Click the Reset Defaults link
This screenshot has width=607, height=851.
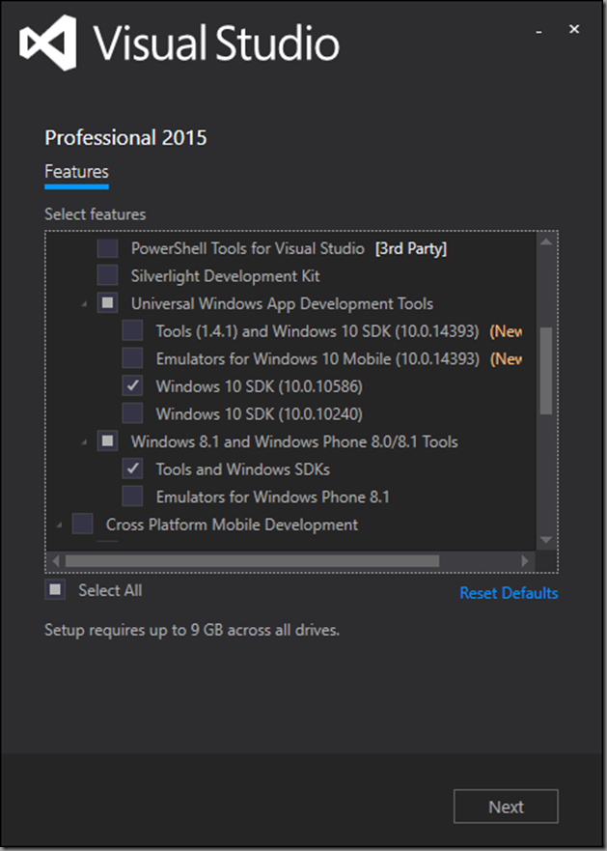(x=509, y=593)
